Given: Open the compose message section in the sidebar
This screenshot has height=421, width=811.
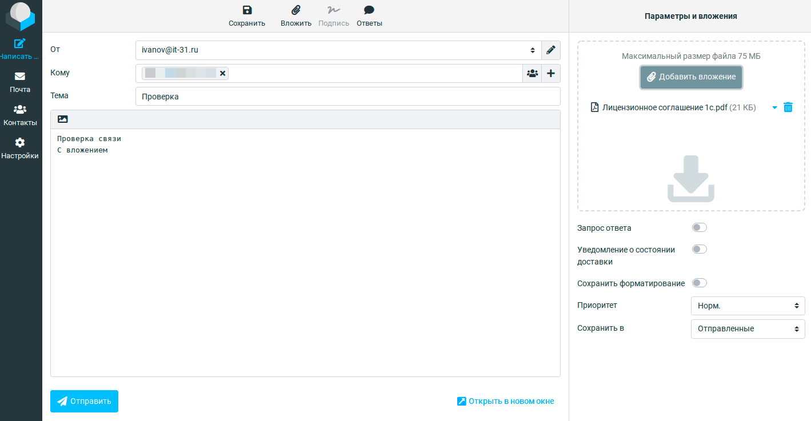Looking at the screenshot, I should [x=21, y=49].
